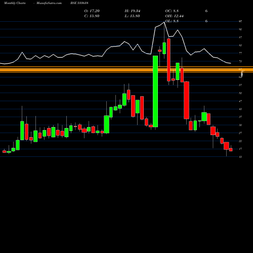The image size is (253, 253).
Task: Click the orange horizontal price band
Action: click(x=126, y=69)
